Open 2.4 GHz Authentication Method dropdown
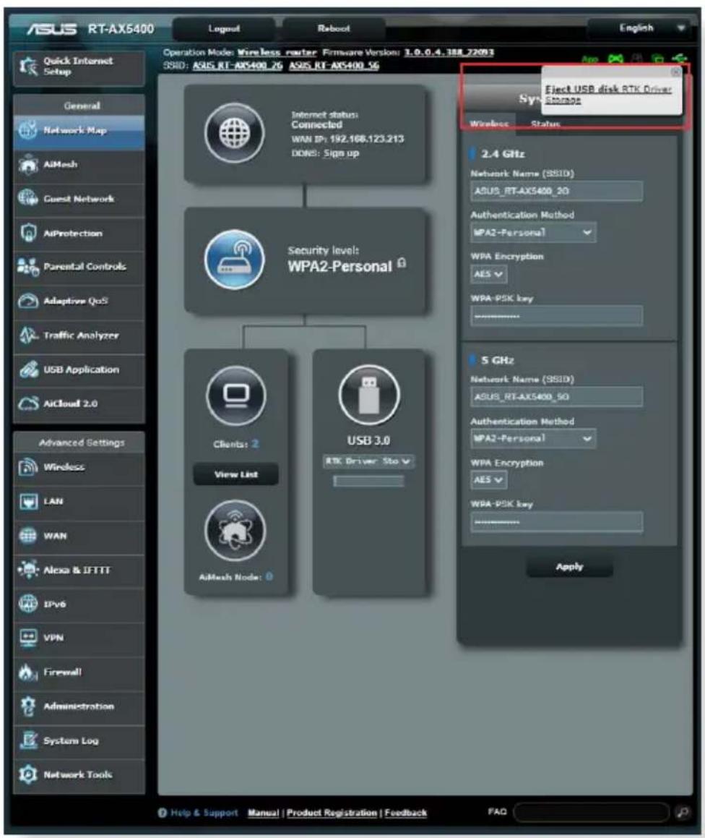The image size is (705, 838). point(533,233)
